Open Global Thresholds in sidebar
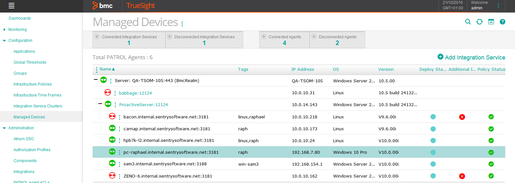Screen dimensions: 515x183 [30, 62]
